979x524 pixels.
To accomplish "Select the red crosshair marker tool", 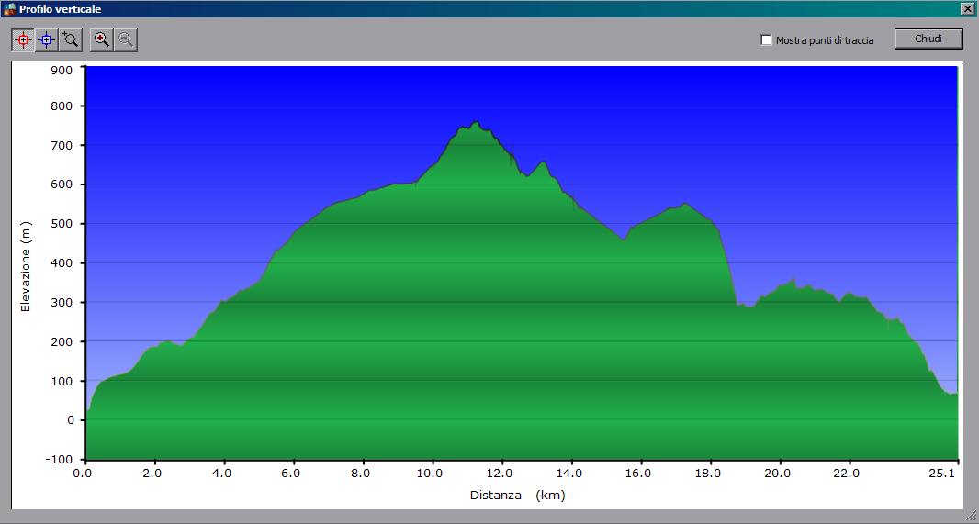I will coord(23,40).
